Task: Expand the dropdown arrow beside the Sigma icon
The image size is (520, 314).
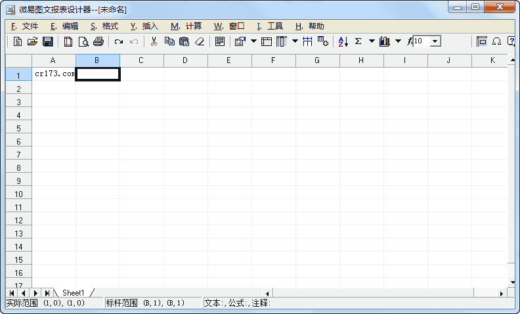Action: pyautogui.click(x=372, y=41)
